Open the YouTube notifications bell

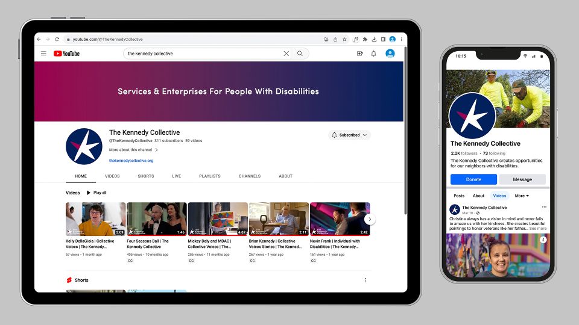pyautogui.click(x=373, y=54)
